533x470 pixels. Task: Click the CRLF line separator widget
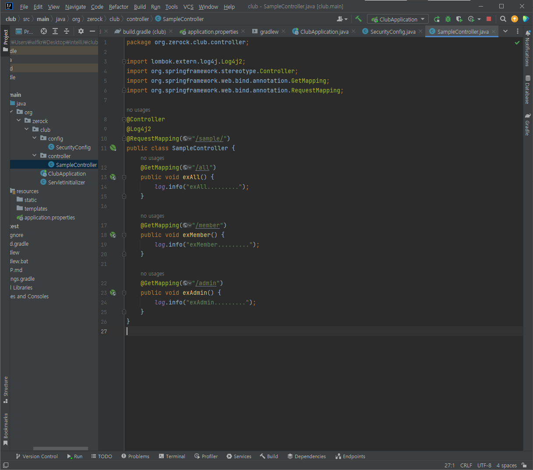pyautogui.click(x=466, y=466)
